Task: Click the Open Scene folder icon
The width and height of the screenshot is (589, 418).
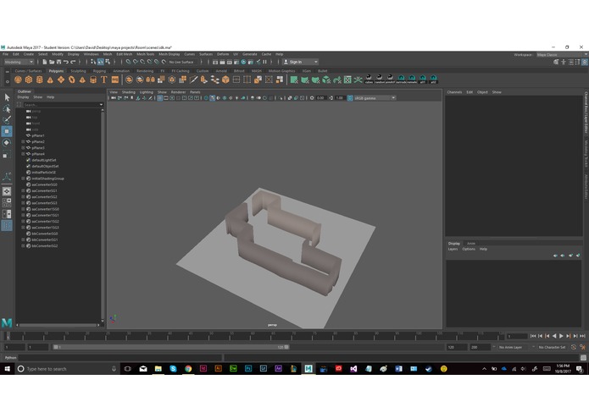Action: tap(52, 62)
